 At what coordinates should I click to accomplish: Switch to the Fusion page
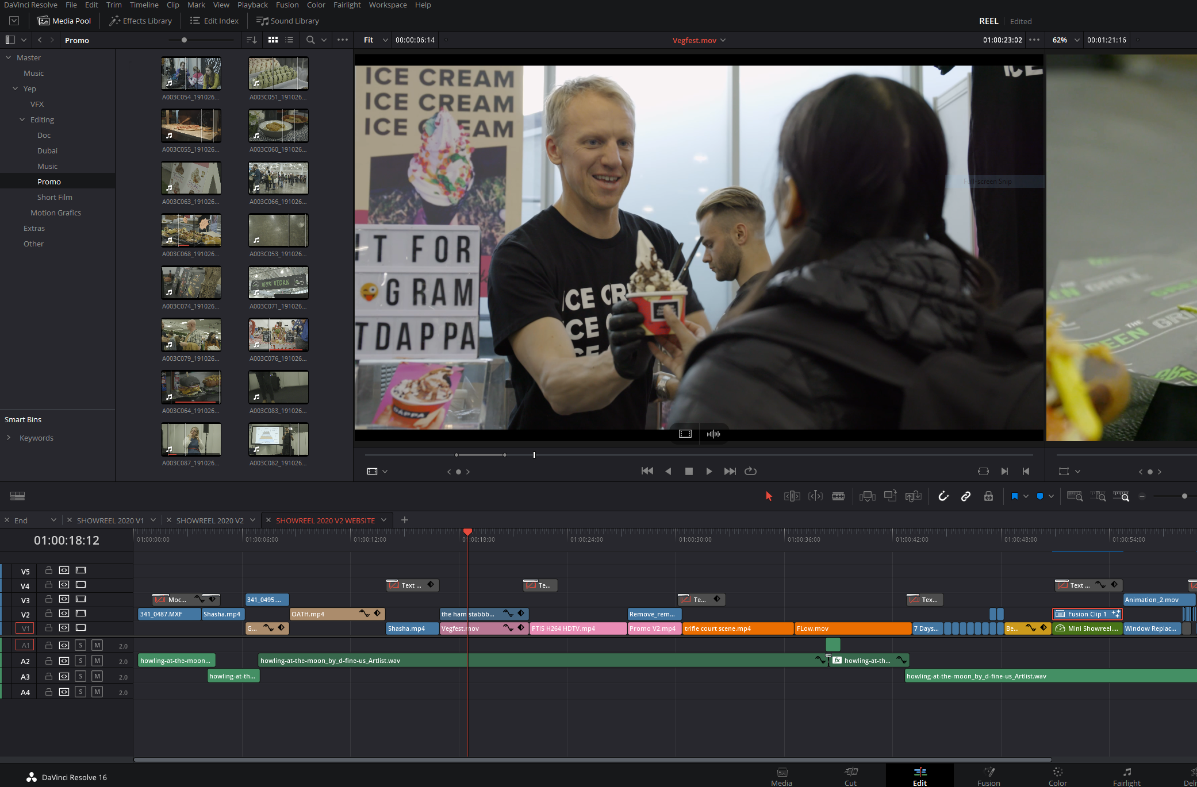[988, 777]
